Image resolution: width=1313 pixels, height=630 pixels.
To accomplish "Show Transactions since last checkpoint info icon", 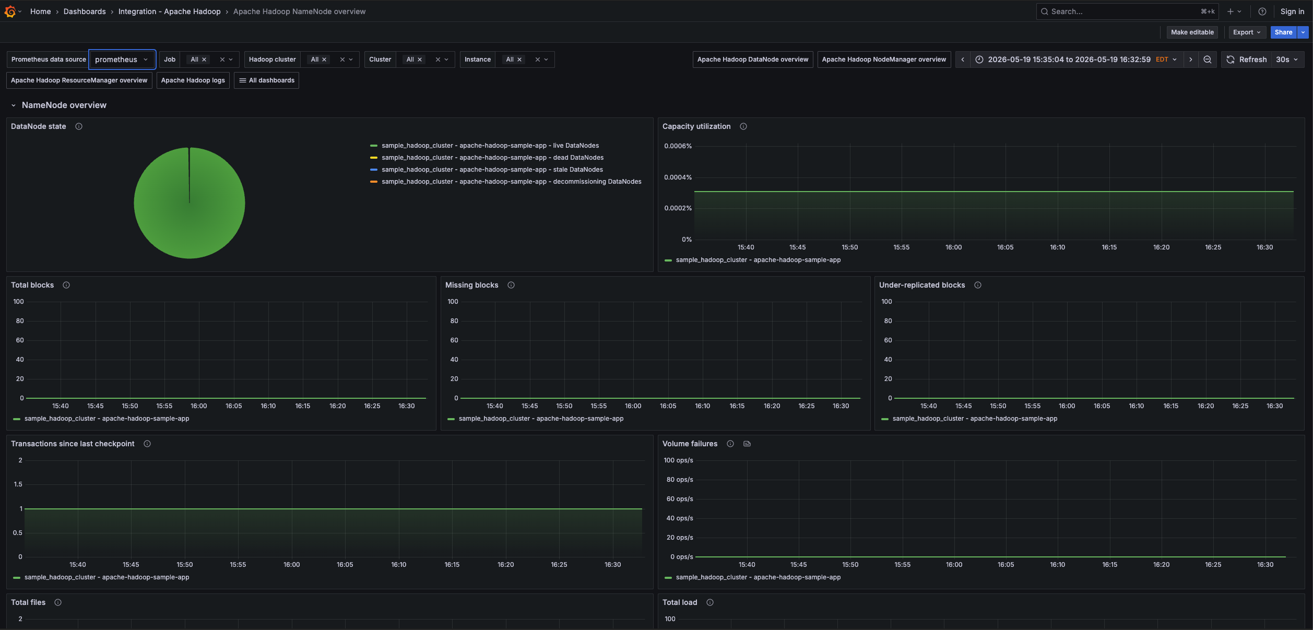I will tap(147, 444).
